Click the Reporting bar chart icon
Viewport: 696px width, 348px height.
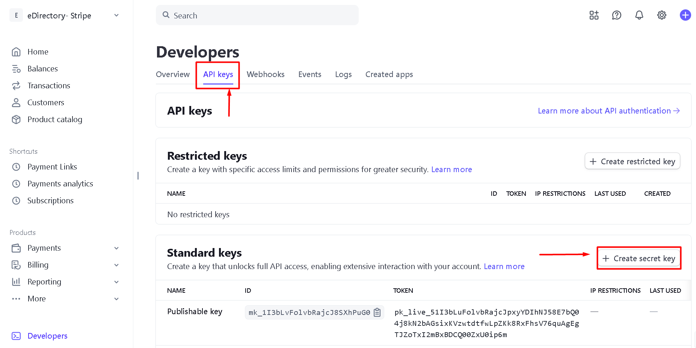click(x=16, y=282)
